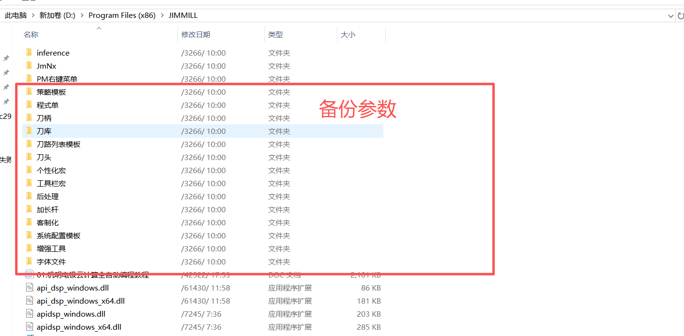684x336 pixels.
Task: Select the 个性化宏 folder icon
Action: (x=29, y=170)
